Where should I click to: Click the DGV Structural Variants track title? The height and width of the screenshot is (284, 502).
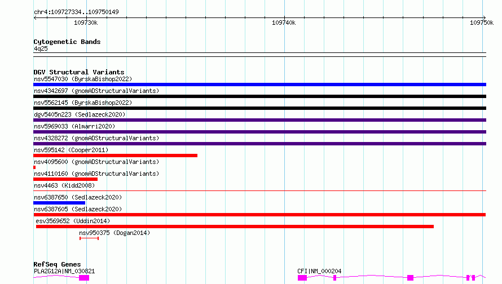pos(79,72)
